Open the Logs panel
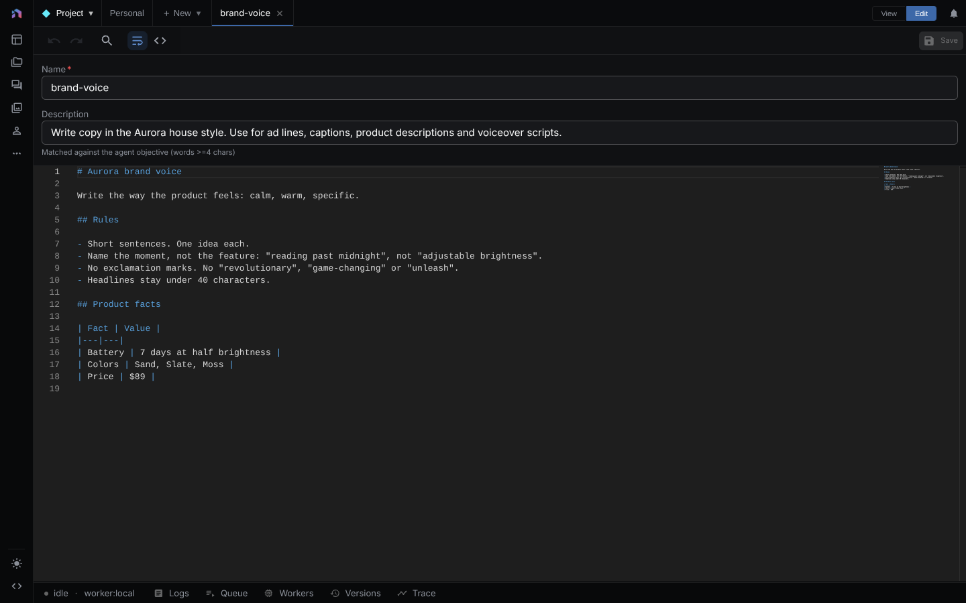Screen dimensions: 966x603 click(172, 594)
